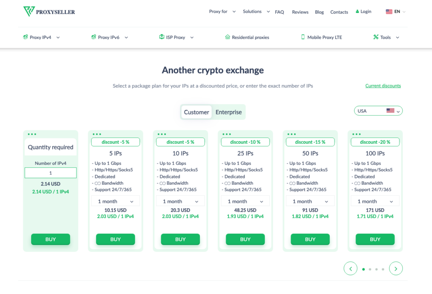The image size is (432, 294).
Task: Click BUY for the 100 IPs package
Action: (x=375, y=239)
